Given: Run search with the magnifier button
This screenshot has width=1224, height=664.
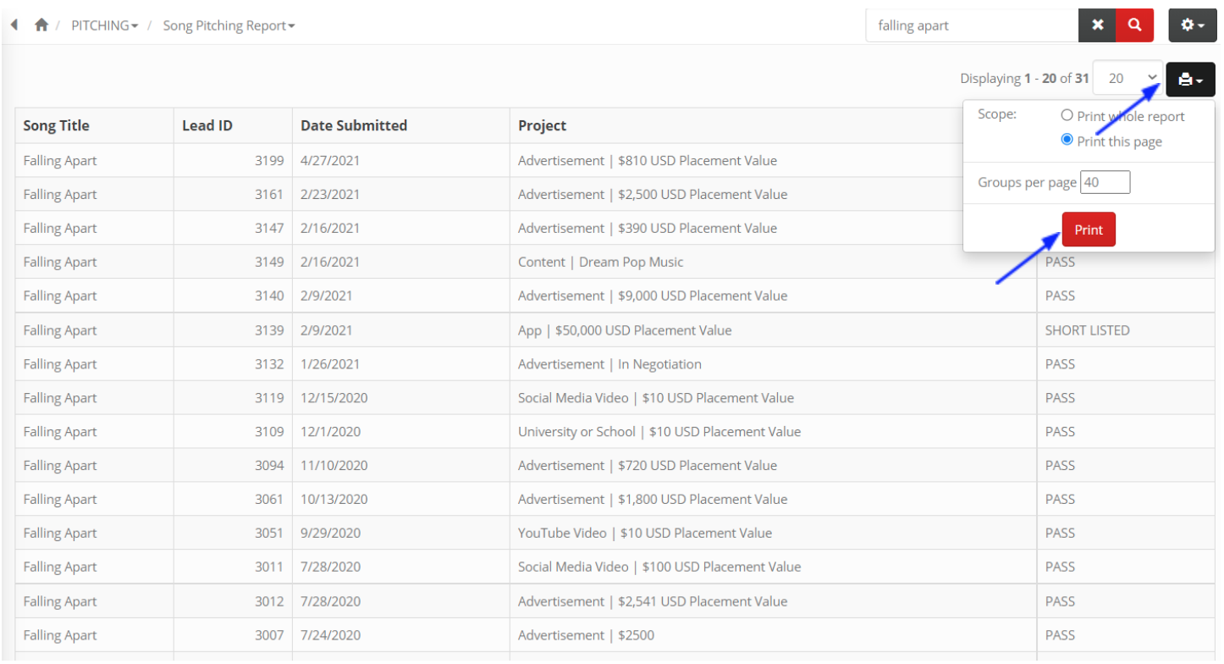Looking at the screenshot, I should 1135,25.
